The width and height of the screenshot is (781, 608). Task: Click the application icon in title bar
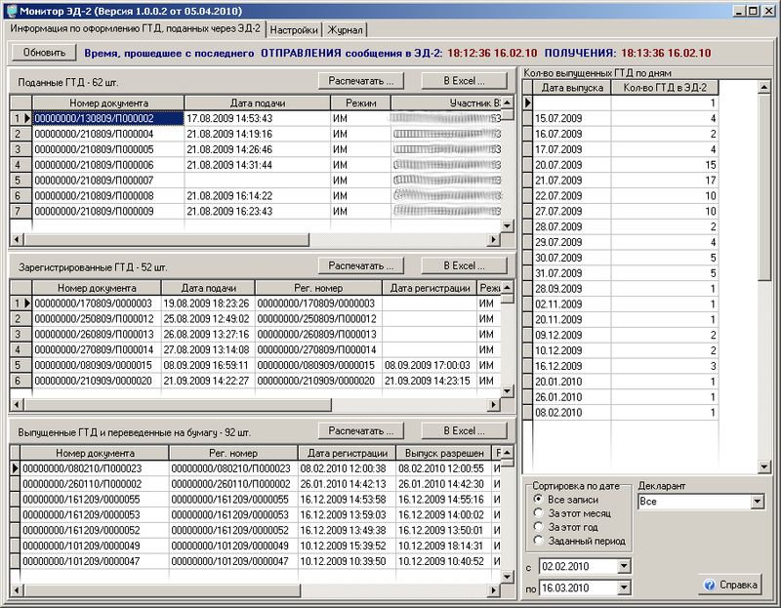coord(11,11)
